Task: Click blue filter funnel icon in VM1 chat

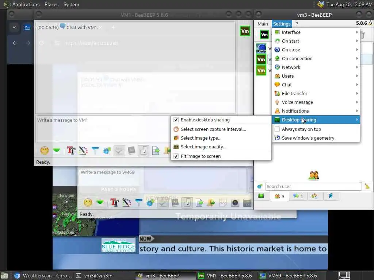Action: point(95,150)
